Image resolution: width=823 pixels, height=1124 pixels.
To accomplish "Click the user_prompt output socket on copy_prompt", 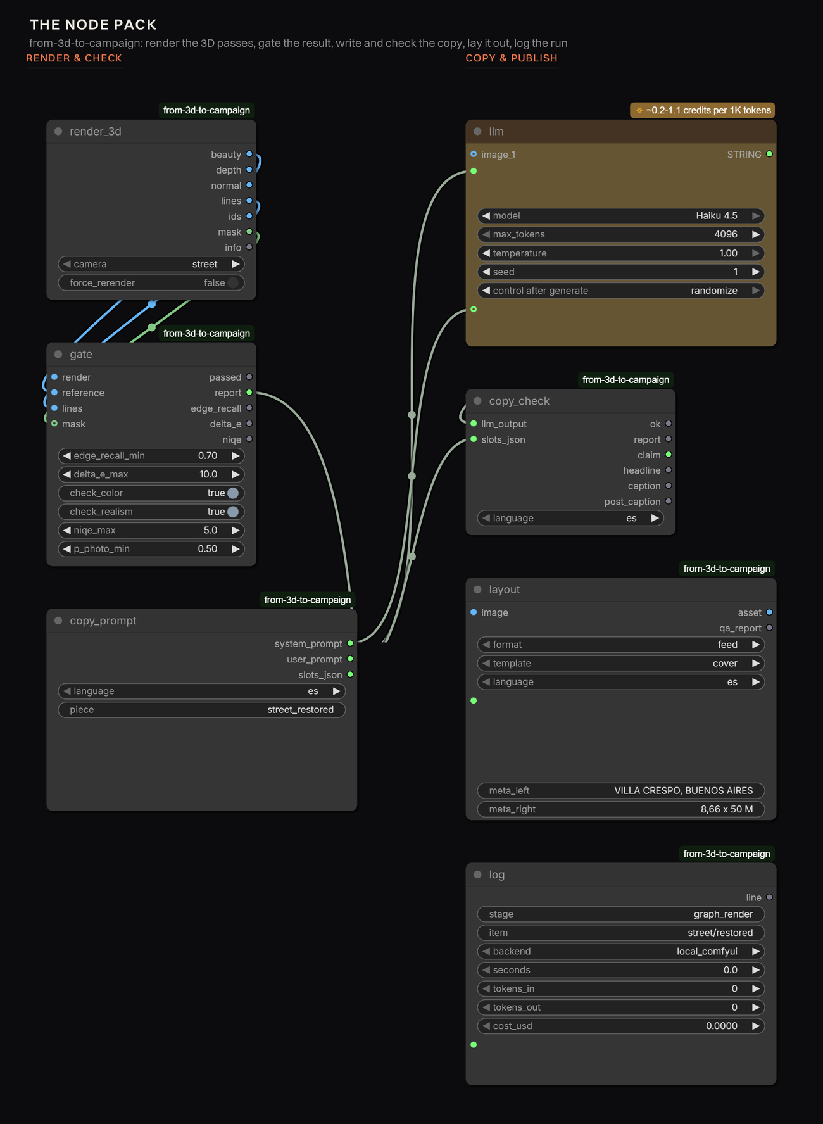I will (x=350, y=659).
